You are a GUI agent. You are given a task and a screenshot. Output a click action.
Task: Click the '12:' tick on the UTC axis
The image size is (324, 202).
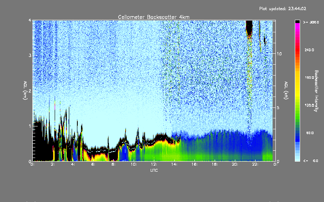[x=154, y=164]
